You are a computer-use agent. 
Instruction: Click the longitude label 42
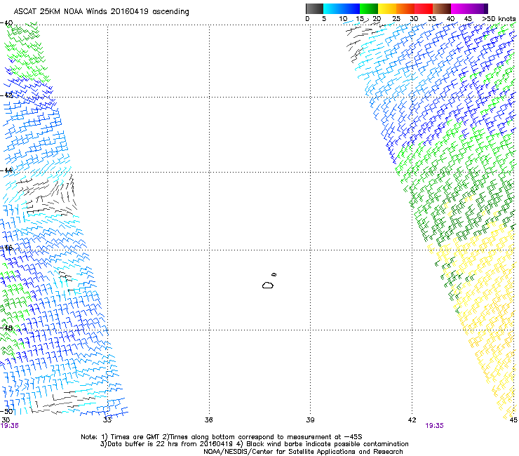pos(412,420)
